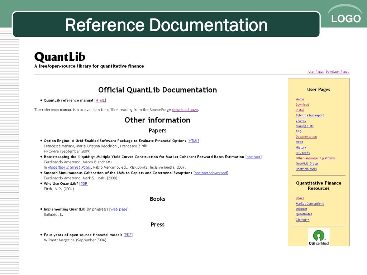Go to Mailing Lists

305,126
